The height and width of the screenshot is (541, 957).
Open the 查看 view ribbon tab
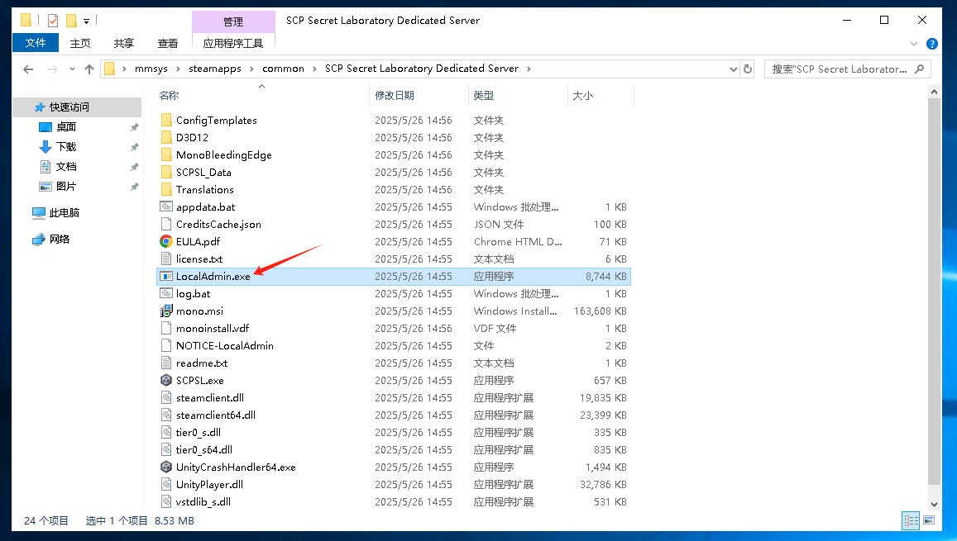(168, 43)
